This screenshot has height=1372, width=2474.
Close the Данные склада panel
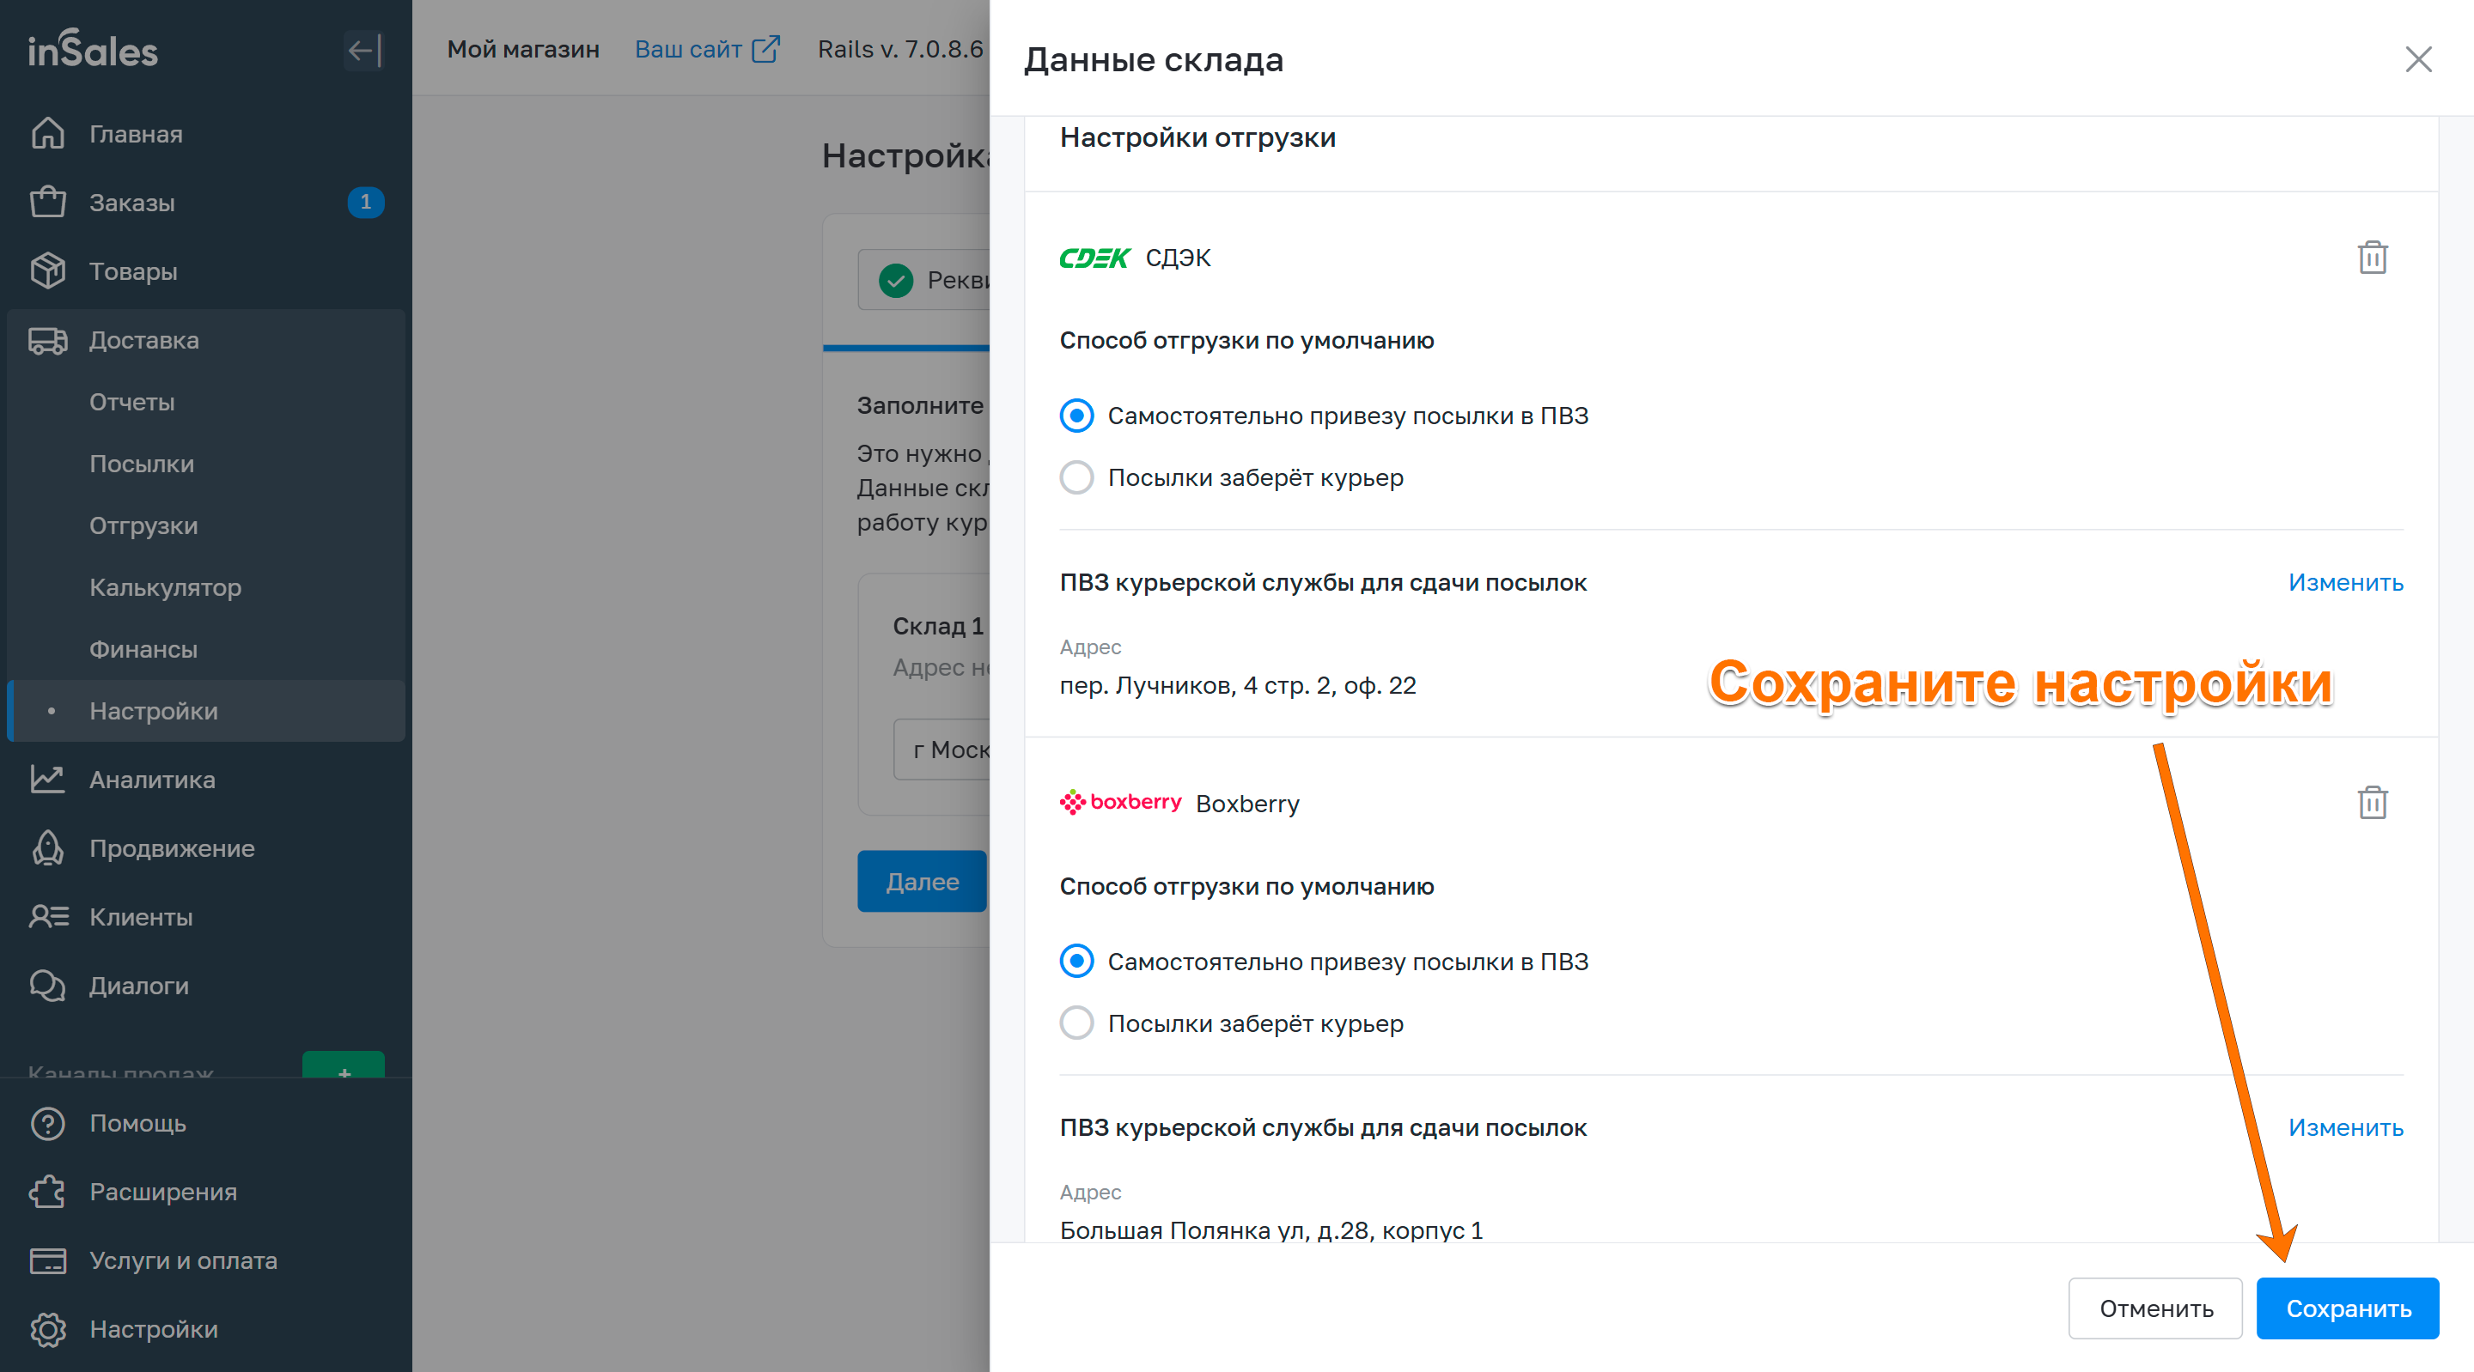[x=2417, y=59]
